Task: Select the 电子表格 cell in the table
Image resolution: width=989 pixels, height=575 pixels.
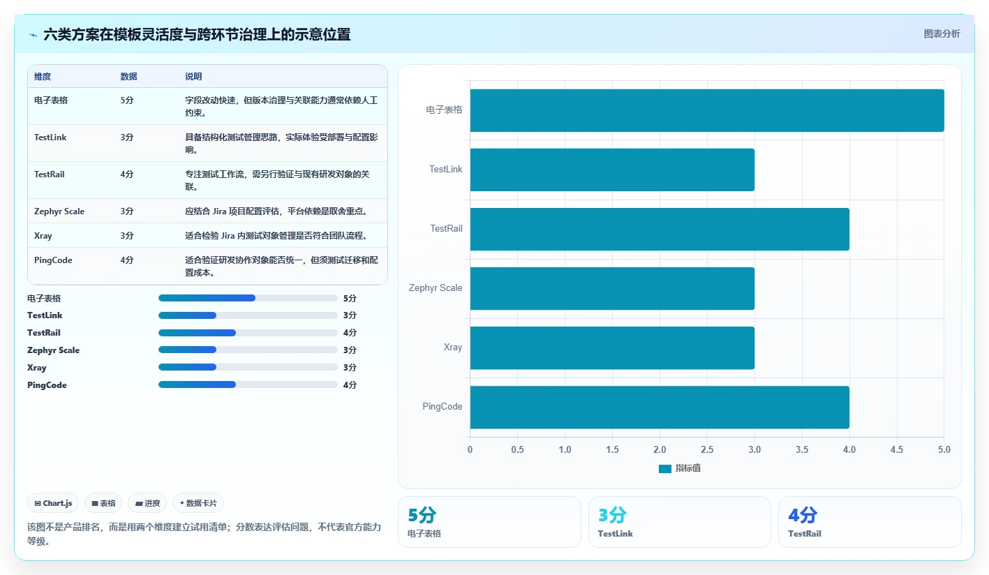Action: pos(51,100)
